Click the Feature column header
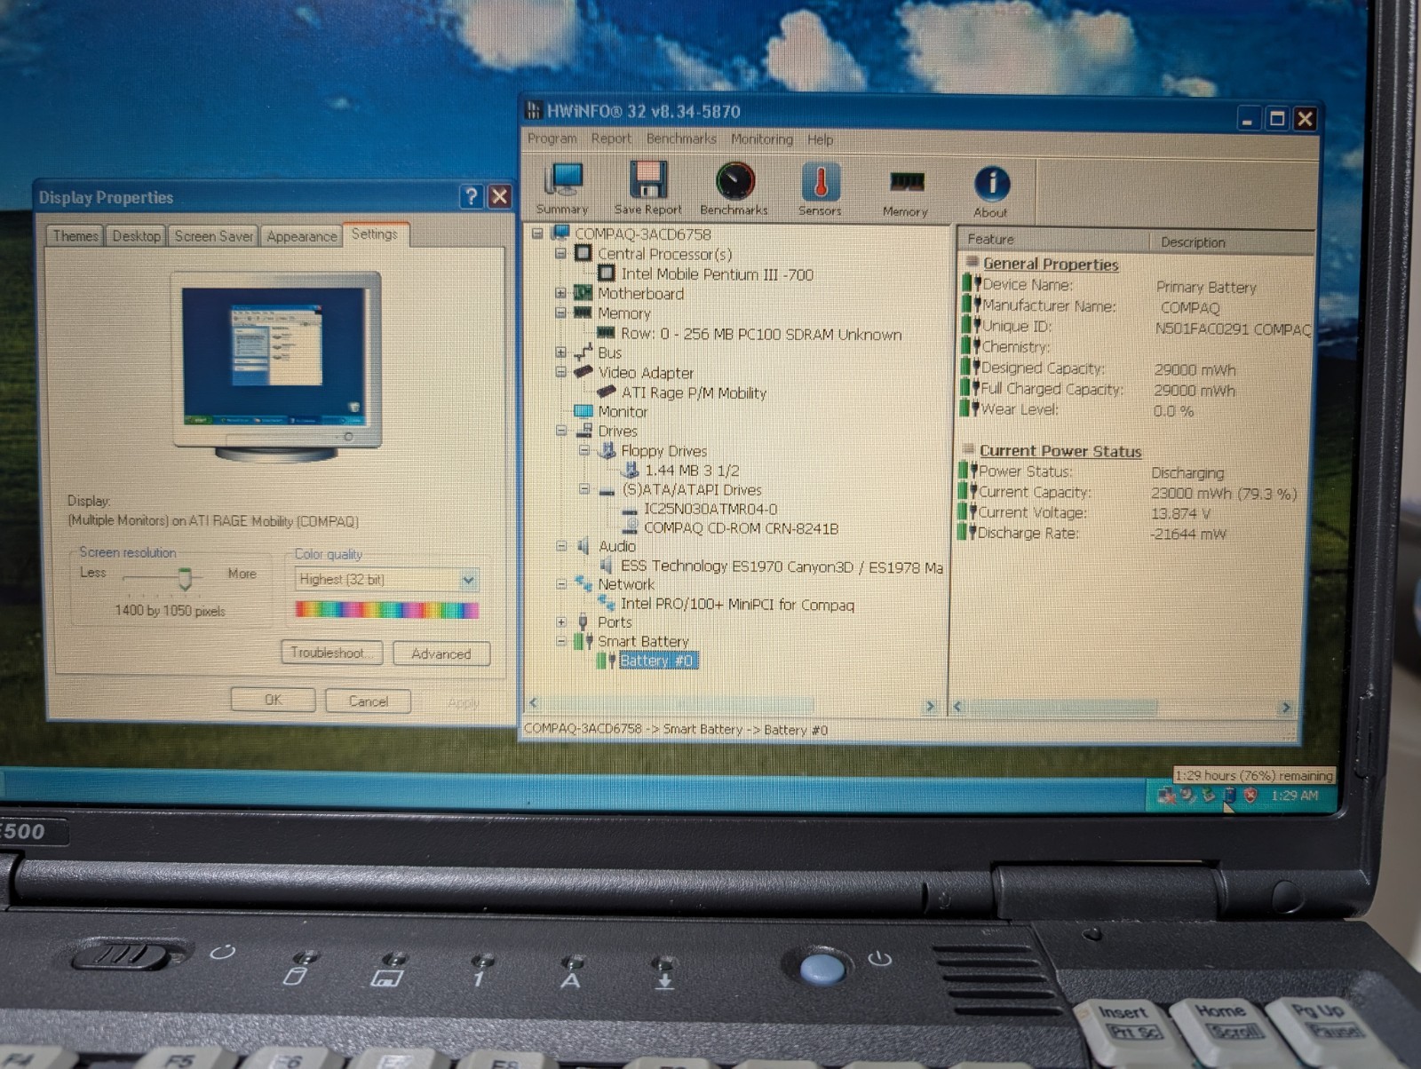Screen dimensions: 1421x1069 (1053, 240)
